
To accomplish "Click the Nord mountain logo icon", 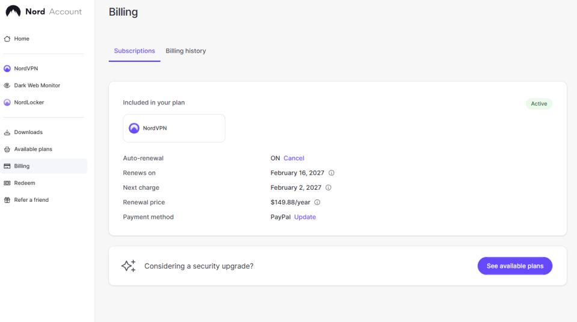I will tap(13, 11).
